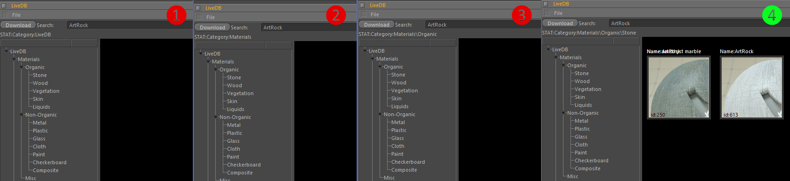
Task: Click the download arrow on thumbnail id:613
Action: coord(779,114)
